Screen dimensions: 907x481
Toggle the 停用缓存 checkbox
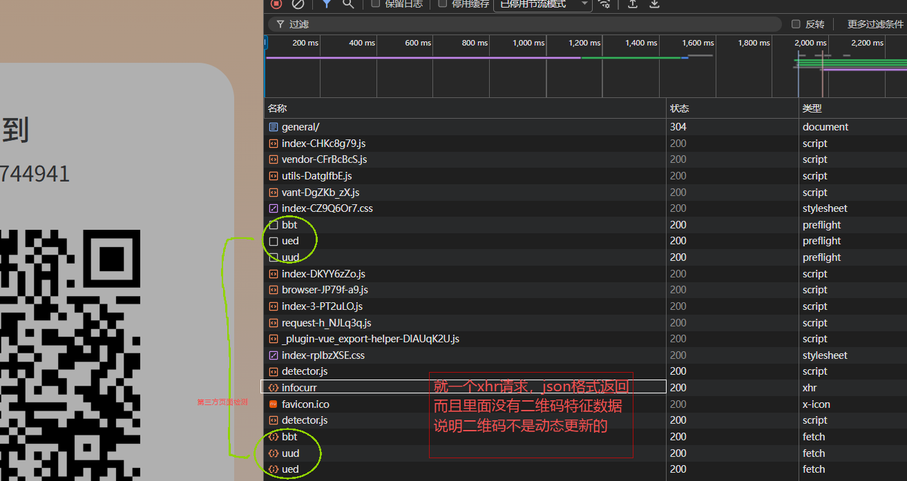tap(443, 3)
